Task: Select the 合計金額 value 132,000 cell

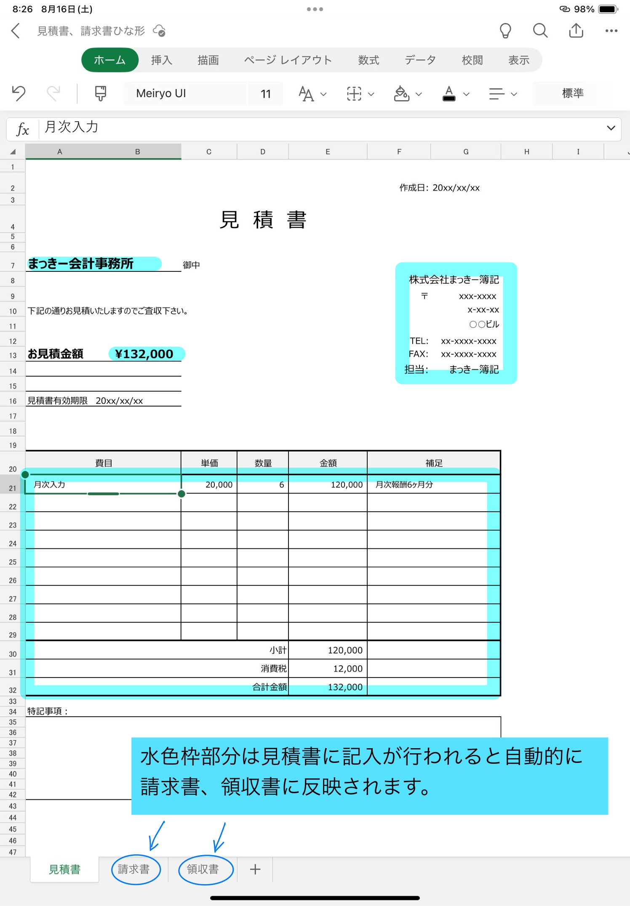Action: pyautogui.click(x=328, y=687)
